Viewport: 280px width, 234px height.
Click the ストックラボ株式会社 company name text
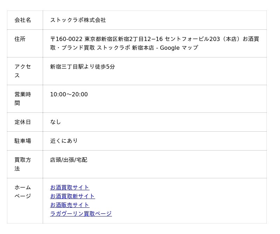[x=78, y=20]
